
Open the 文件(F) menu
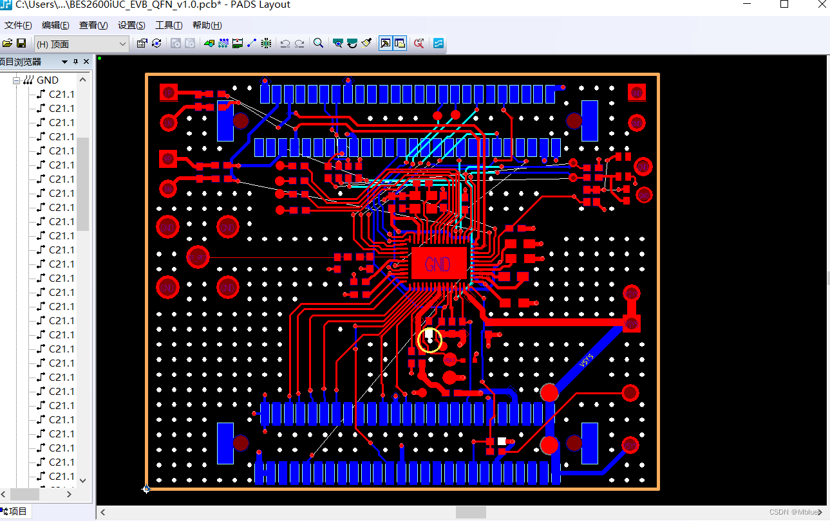tap(18, 25)
